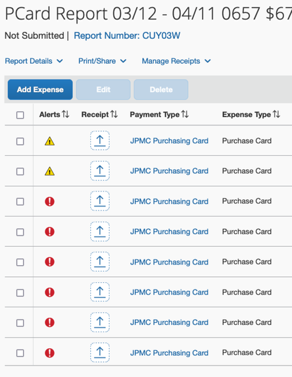Upload a receipt for the fifth expense row
This screenshot has height=377, width=292.
(100, 262)
